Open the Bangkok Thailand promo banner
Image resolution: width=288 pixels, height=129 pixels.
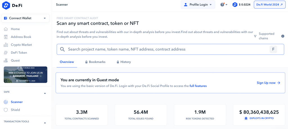[25, 75]
